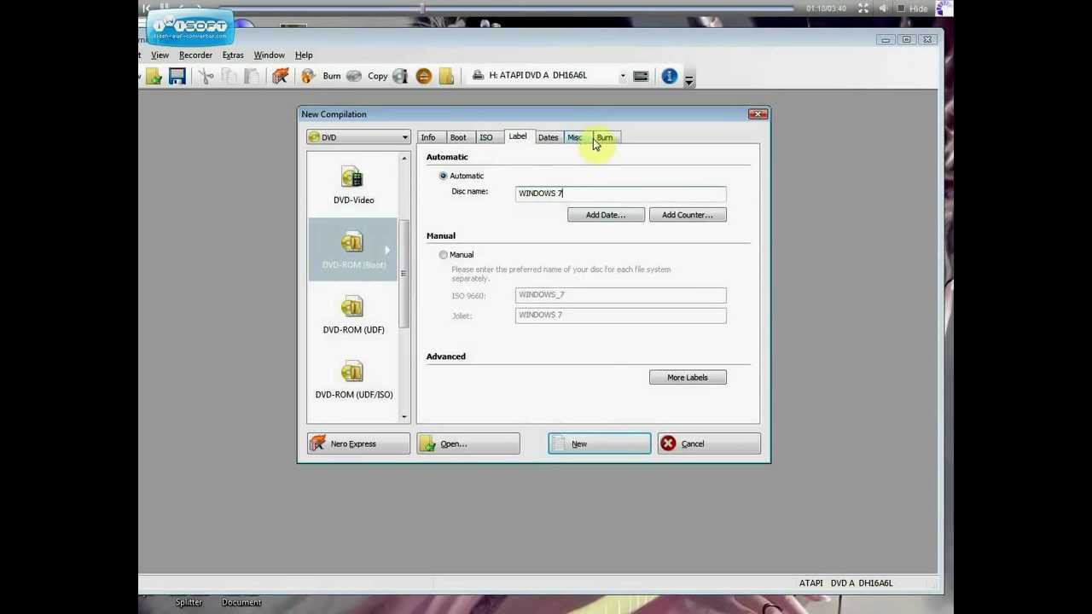1092x614 pixels.
Task: Click the Add Date... button
Action: tap(606, 215)
